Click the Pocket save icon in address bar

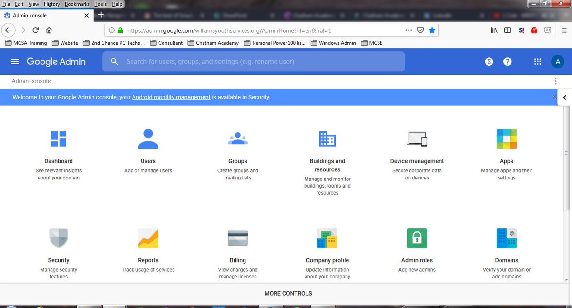tap(420, 30)
